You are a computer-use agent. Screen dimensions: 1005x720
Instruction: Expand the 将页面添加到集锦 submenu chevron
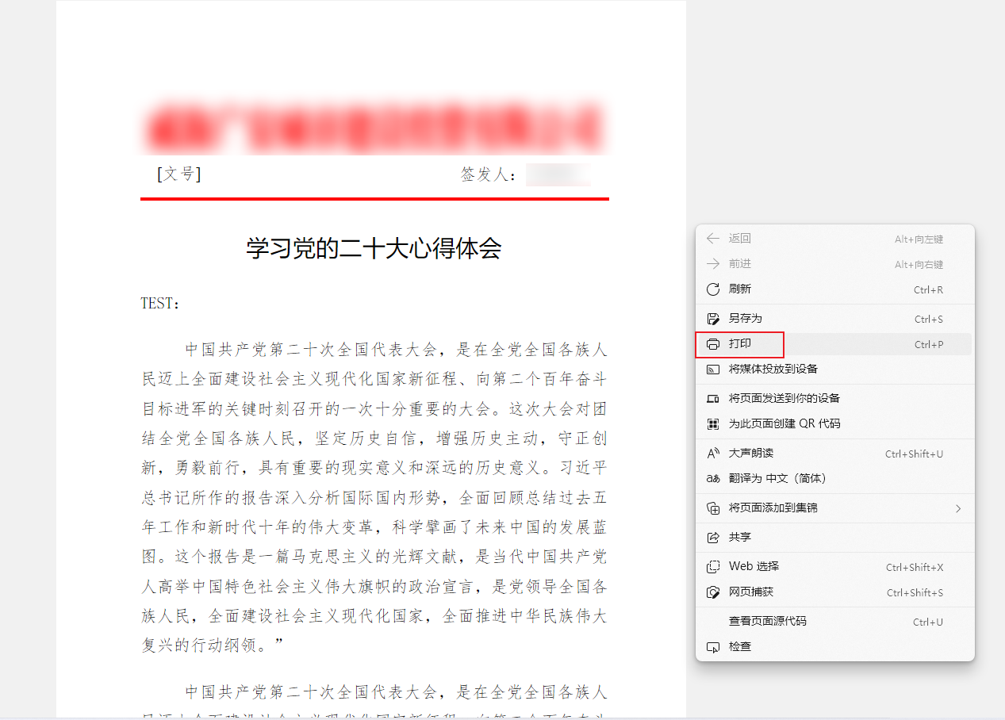pos(957,507)
